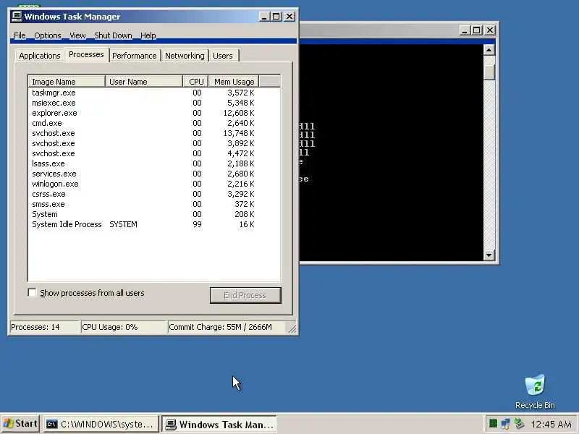Select the services.exe process
Image resolution: width=579 pixels, height=434 pixels.
pyautogui.click(x=143, y=174)
